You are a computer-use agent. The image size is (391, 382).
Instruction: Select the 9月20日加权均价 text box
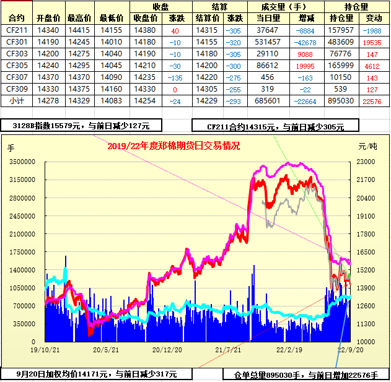(97, 374)
